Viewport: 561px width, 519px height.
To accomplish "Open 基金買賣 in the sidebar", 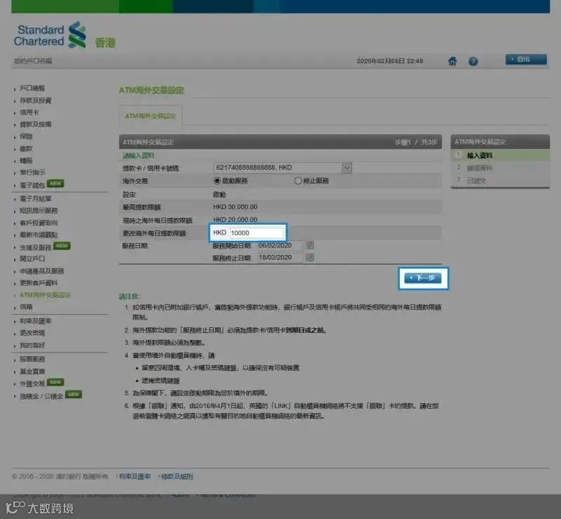I will click(32, 372).
